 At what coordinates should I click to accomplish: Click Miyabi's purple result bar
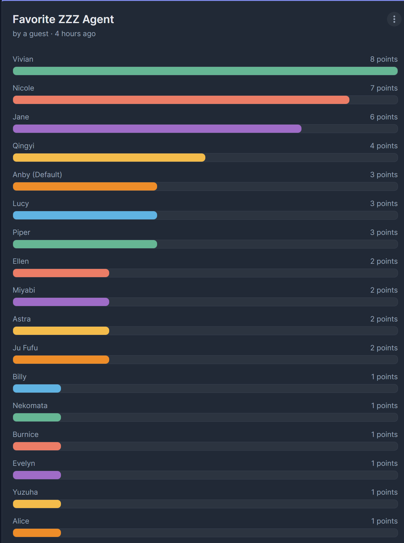pos(61,302)
